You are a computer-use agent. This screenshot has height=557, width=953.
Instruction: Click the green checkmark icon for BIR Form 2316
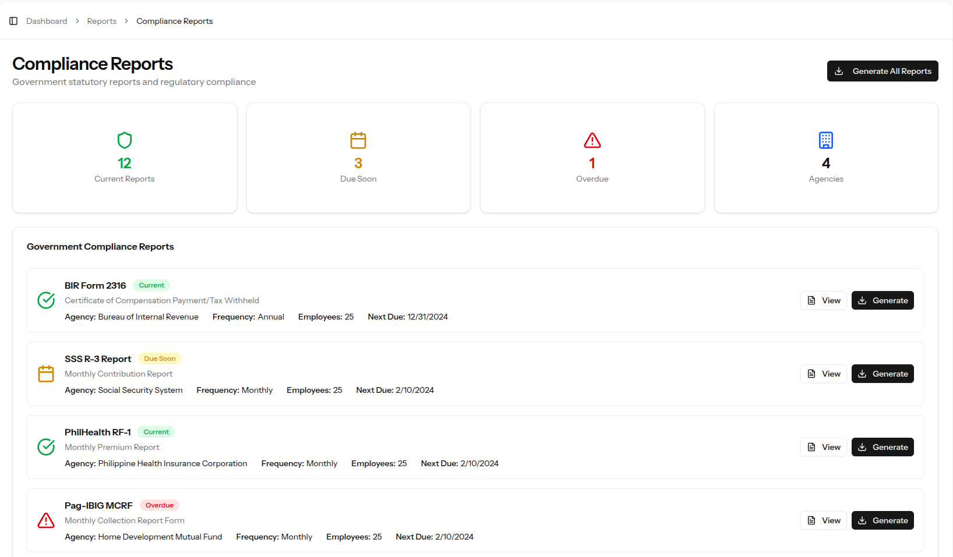[46, 300]
